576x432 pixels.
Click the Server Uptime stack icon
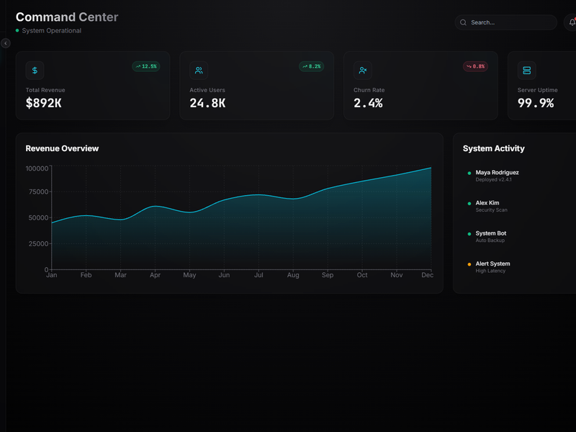tap(526, 71)
